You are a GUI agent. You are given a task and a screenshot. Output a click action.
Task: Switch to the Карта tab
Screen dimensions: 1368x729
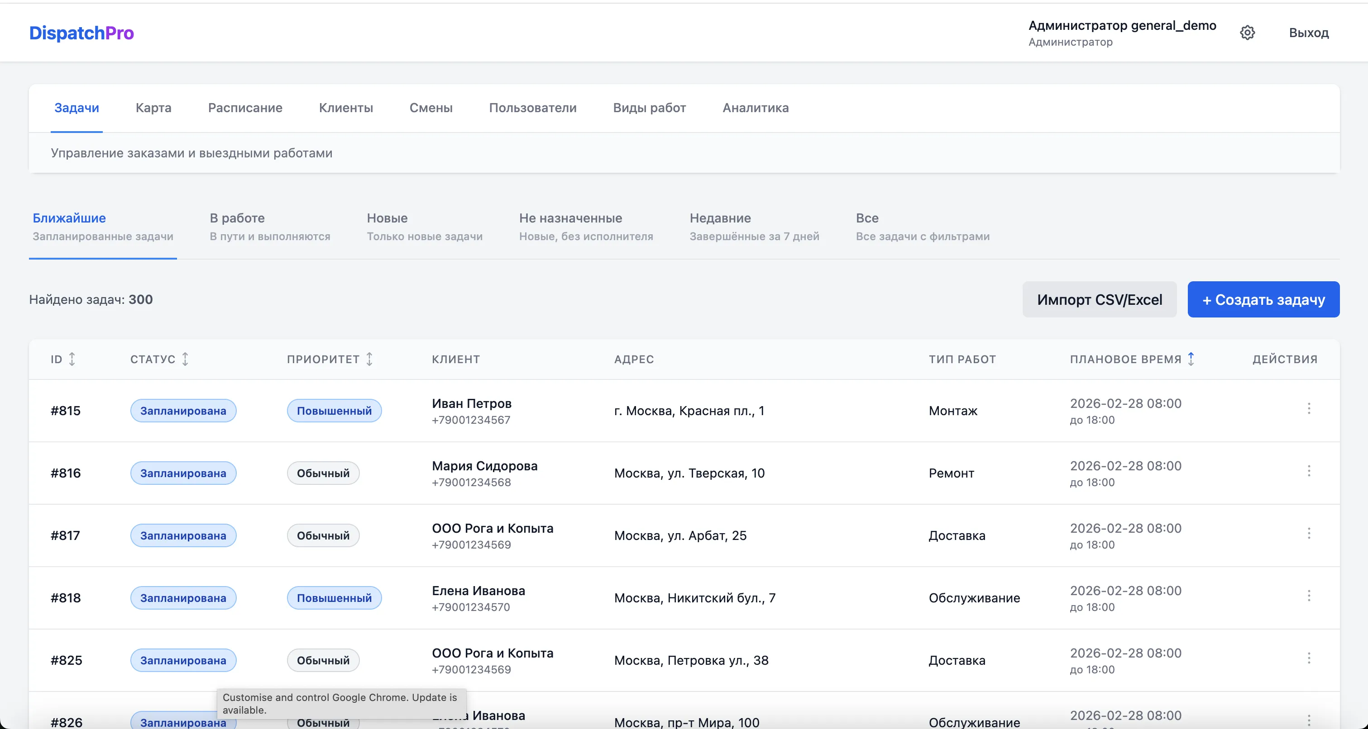tap(153, 108)
